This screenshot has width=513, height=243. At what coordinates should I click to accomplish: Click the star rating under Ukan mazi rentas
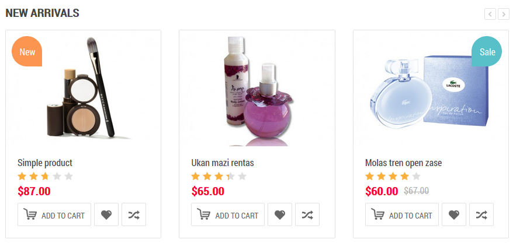coord(219,177)
